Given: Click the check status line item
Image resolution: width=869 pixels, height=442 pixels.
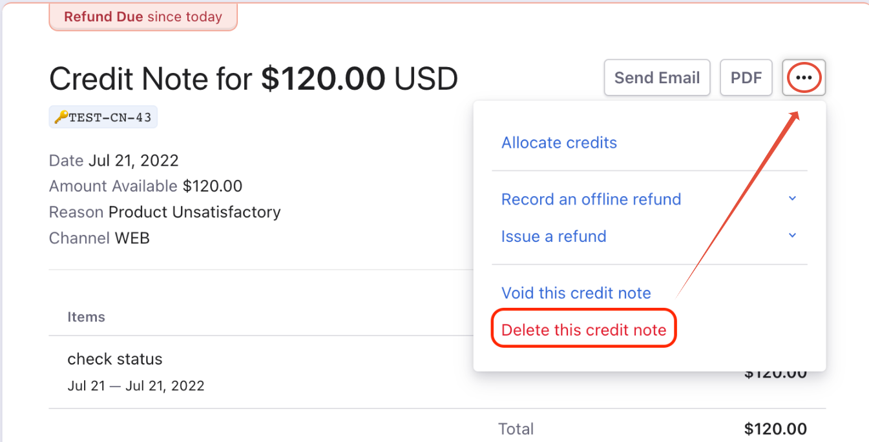Looking at the screenshot, I should [115, 359].
